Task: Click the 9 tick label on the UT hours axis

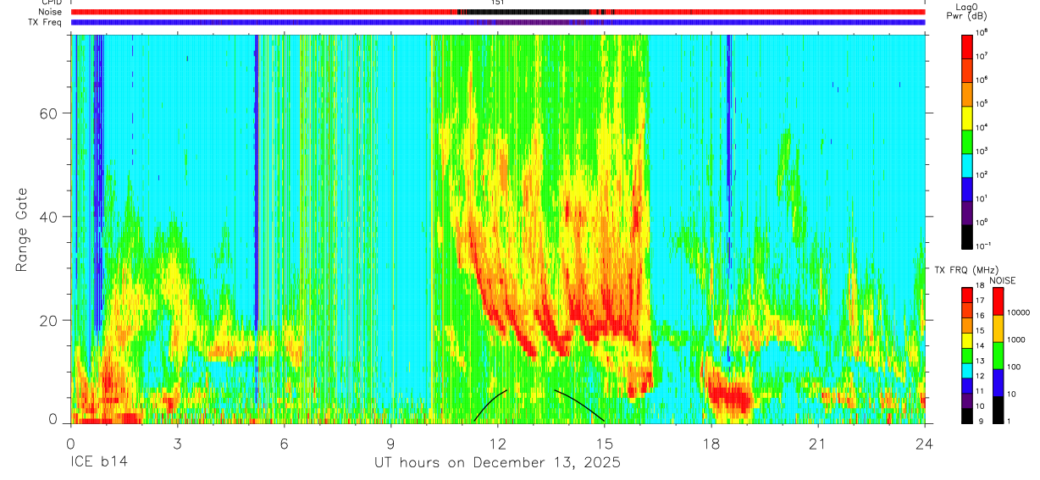Action: pyautogui.click(x=390, y=443)
